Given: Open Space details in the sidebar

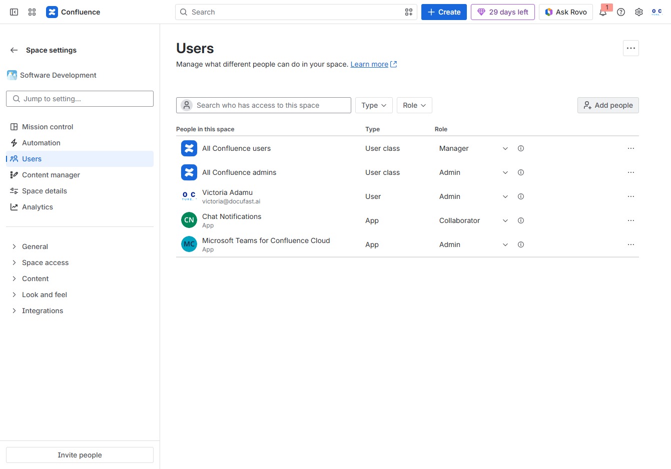Looking at the screenshot, I should click(x=80, y=191).
